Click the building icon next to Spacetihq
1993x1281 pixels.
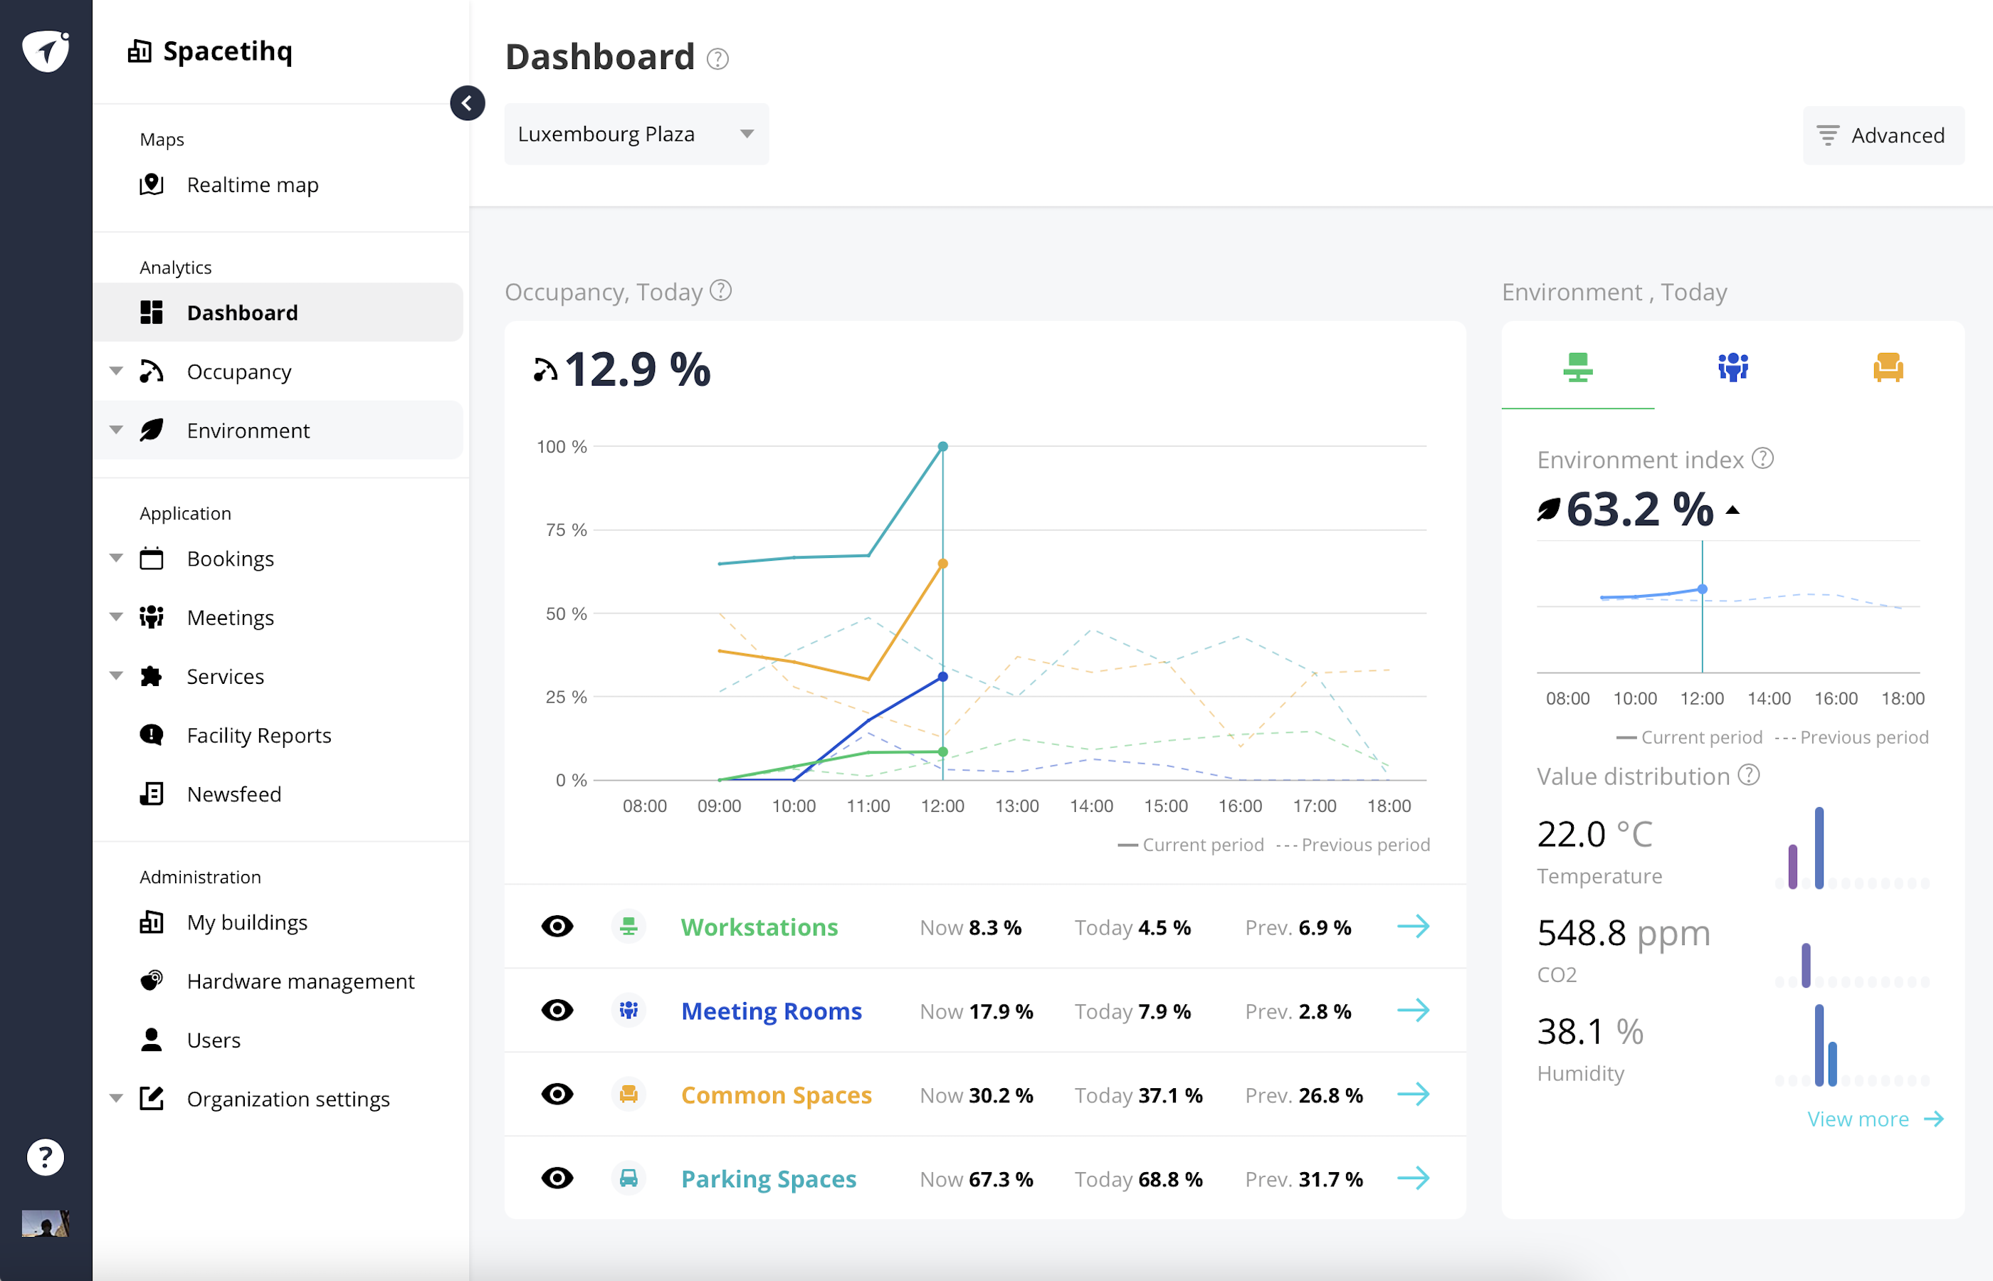(x=139, y=51)
